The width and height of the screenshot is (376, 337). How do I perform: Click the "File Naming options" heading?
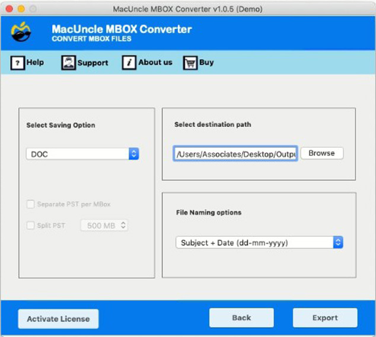[x=209, y=212]
